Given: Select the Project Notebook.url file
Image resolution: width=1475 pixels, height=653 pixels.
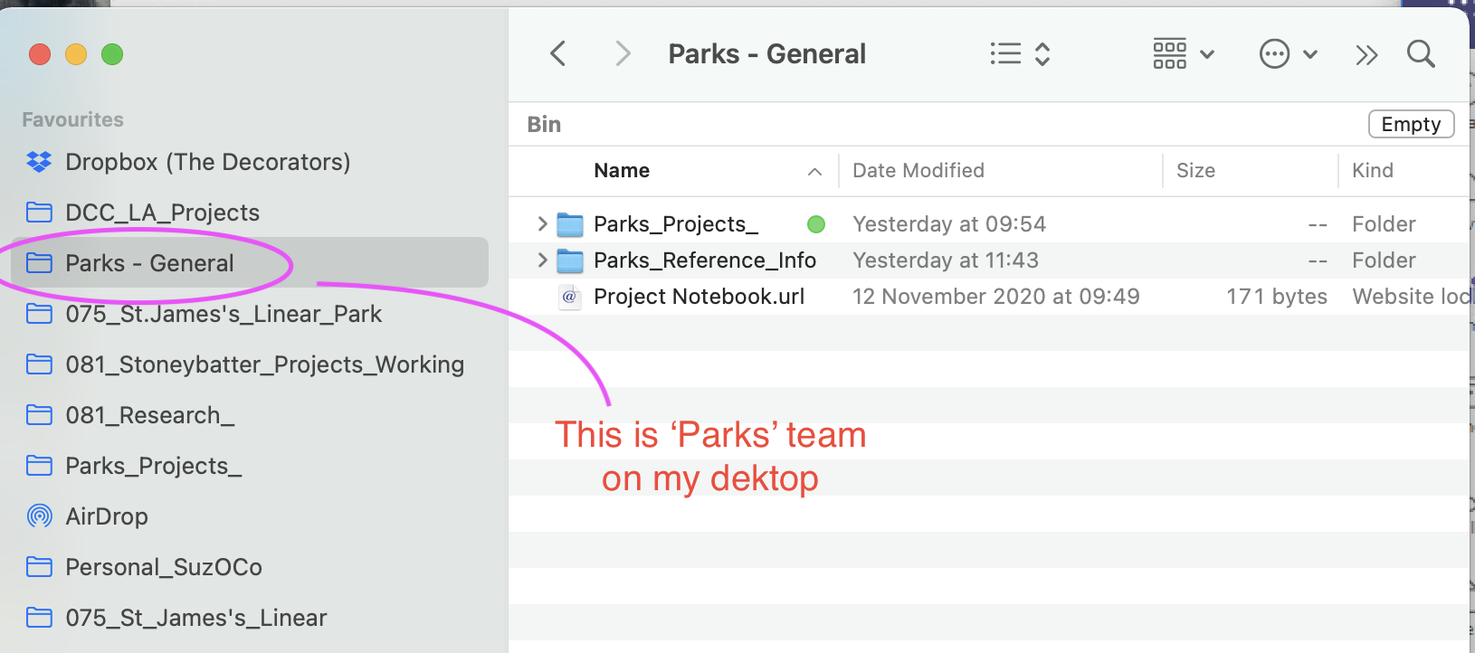Looking at the screenshot, I should coord(699,297).
